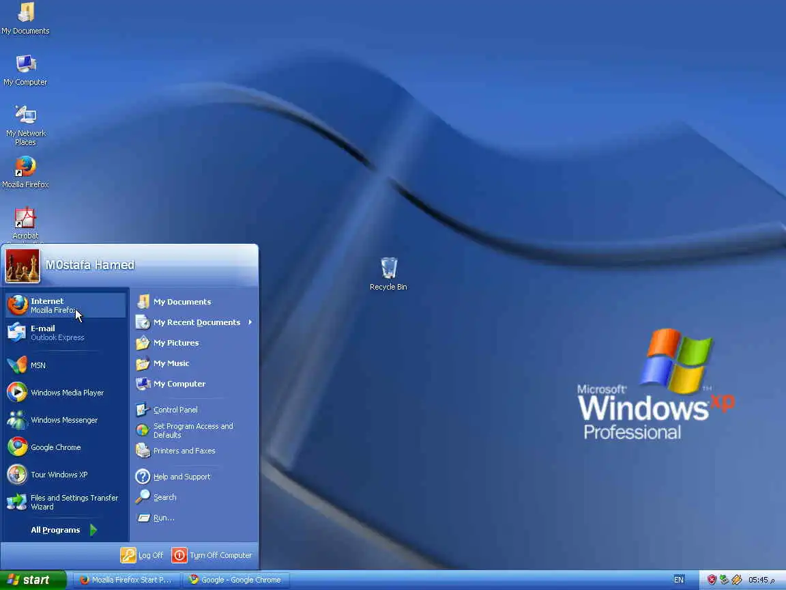Click the Log Off button
The height and width of the screenshot is (590, 786).
(x=142, y=555)
